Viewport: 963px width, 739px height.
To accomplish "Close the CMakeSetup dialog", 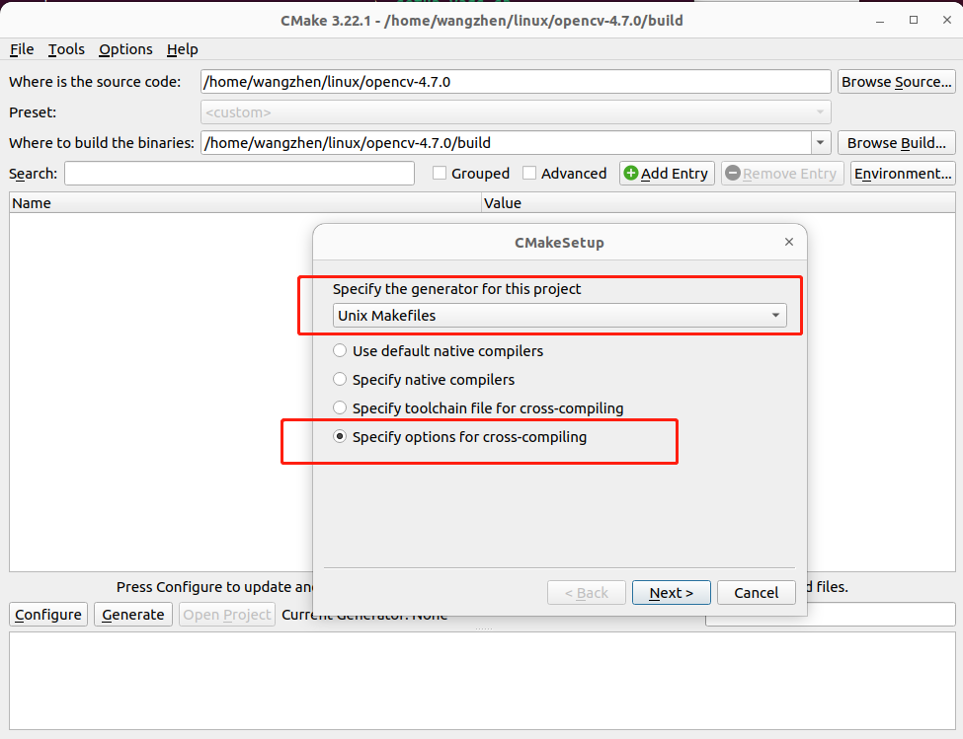I will click(x=788, y=243).
